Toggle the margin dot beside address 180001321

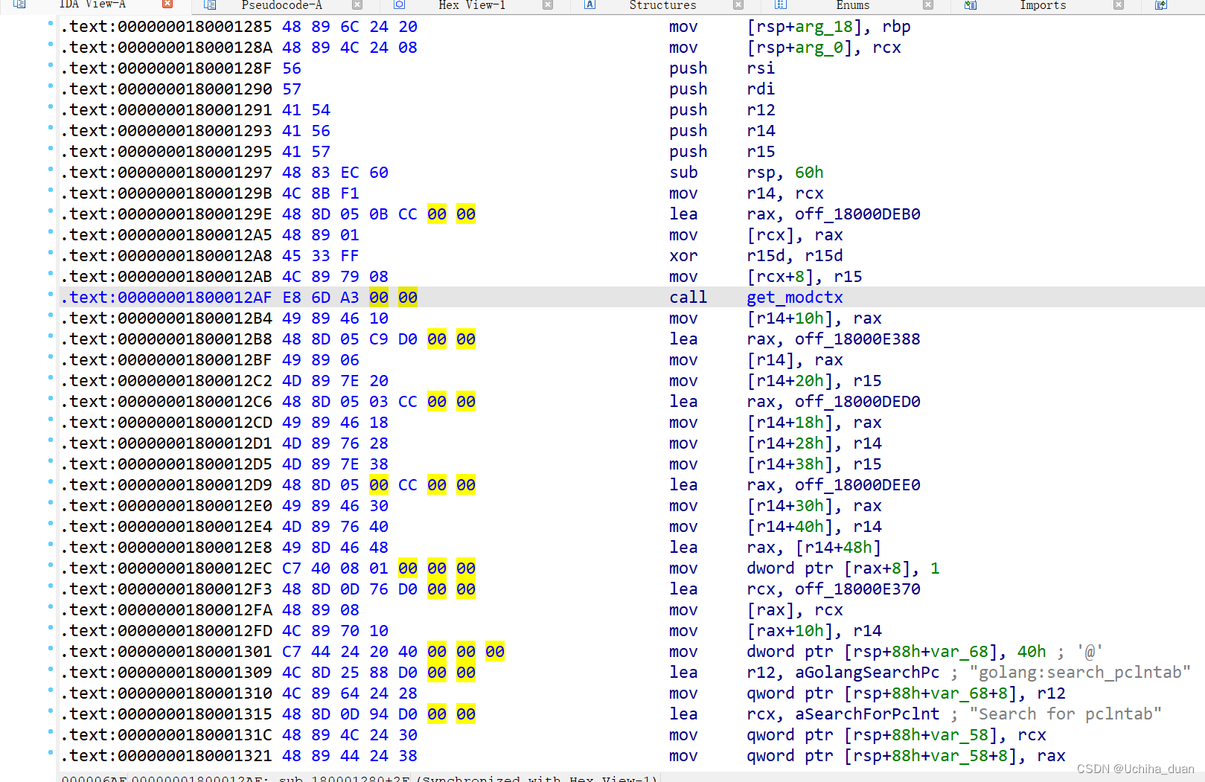49,752
